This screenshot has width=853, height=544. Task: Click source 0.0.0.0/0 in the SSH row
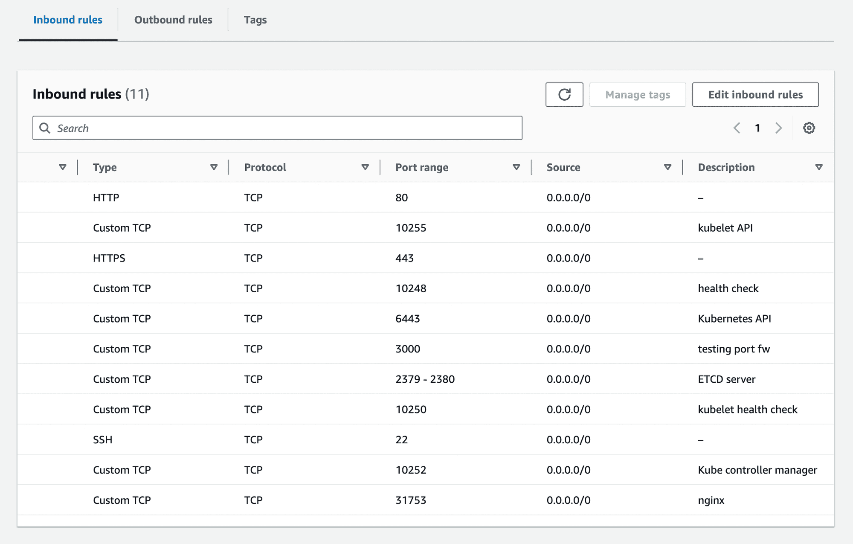click(569, 439)
